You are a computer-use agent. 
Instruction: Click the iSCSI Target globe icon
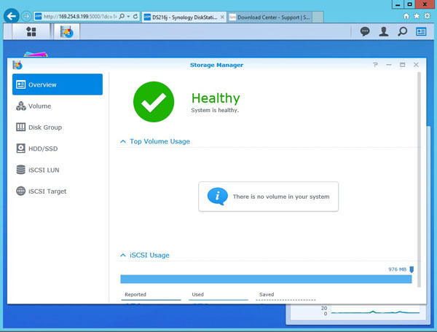tap(21, 191)
